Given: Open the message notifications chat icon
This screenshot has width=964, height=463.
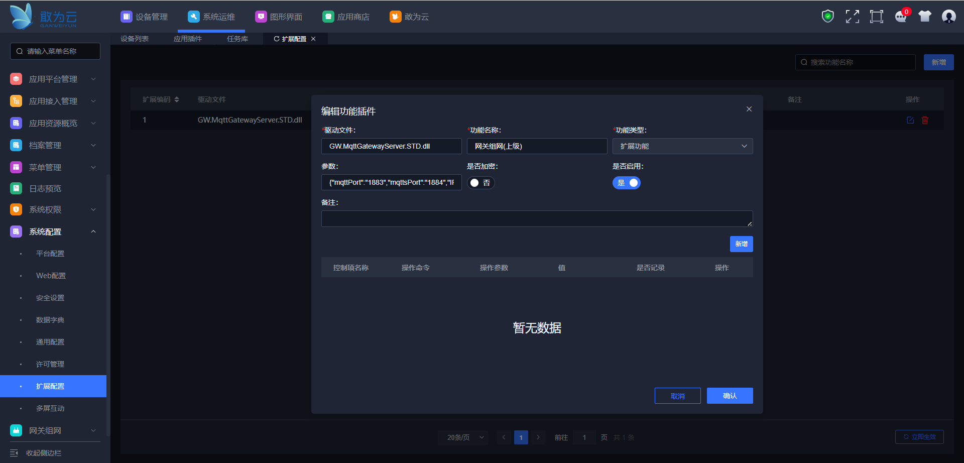Looking at the screenshot, I should 901,17.
